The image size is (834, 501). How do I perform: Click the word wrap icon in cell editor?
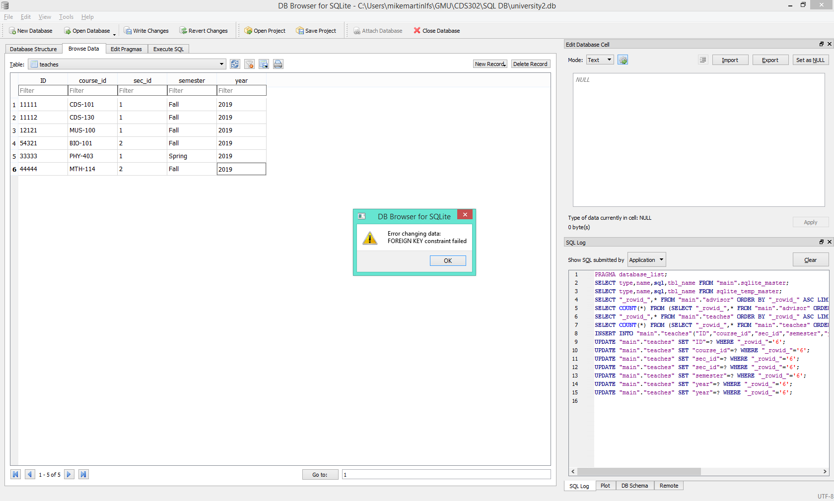pos(703,60)
